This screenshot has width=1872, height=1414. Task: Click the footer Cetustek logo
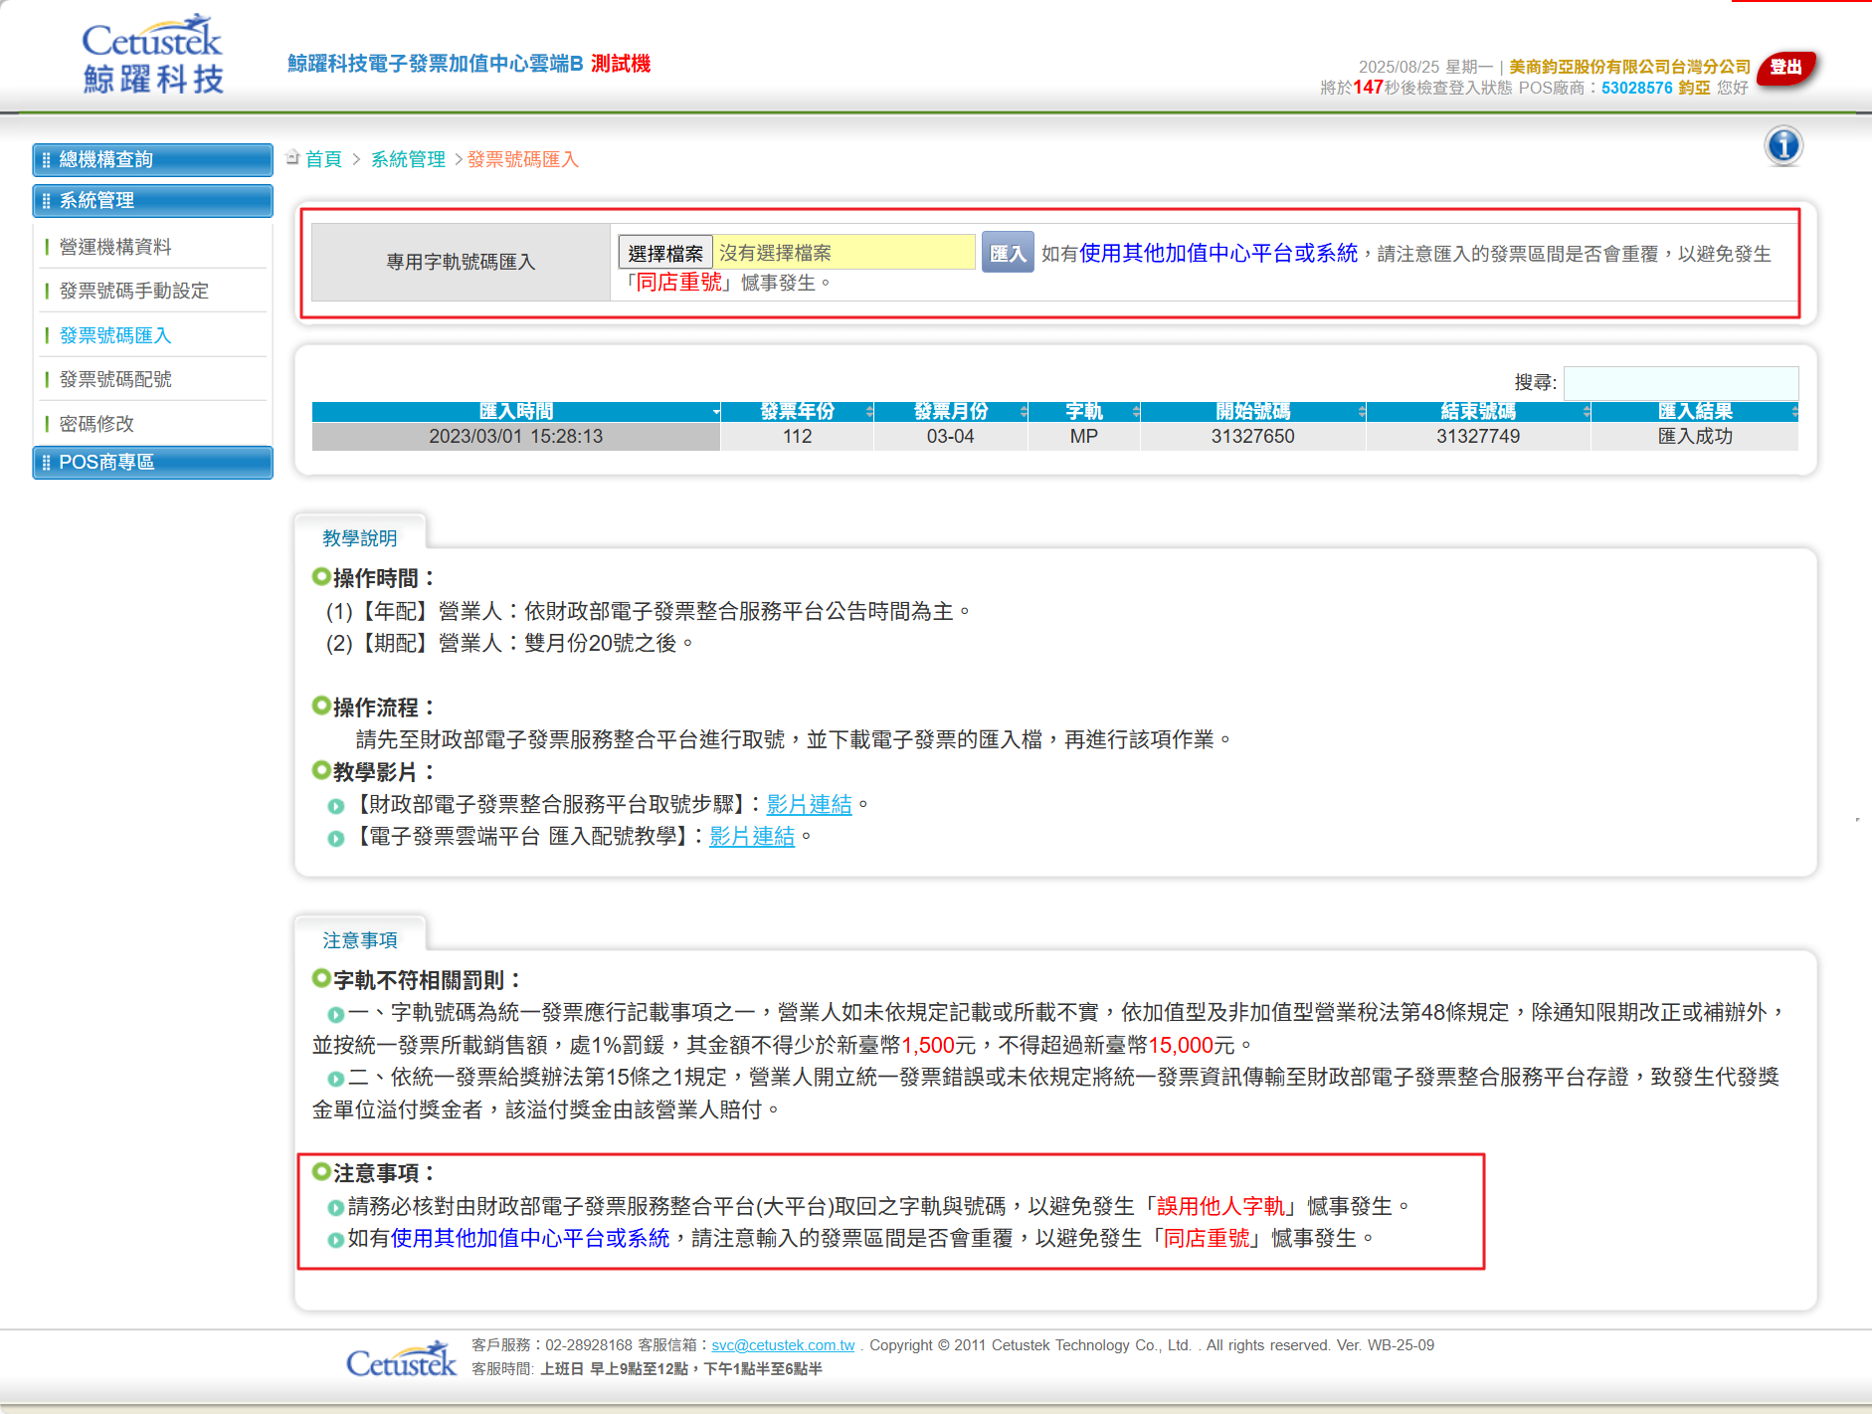[x=402, y=1360]
